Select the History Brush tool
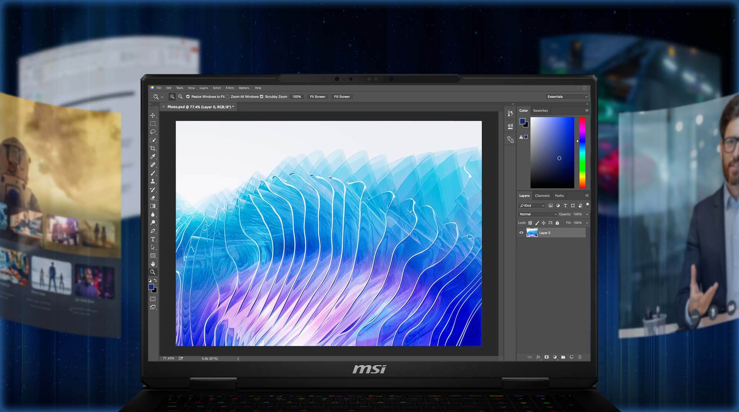The height and width of the screenshot is (412, 739). (x=153, y=190)
